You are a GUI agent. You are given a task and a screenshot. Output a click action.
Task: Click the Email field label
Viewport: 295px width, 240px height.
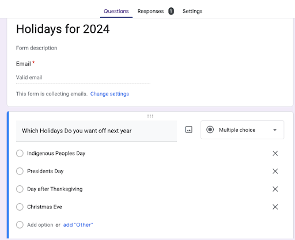coord(24,64)
